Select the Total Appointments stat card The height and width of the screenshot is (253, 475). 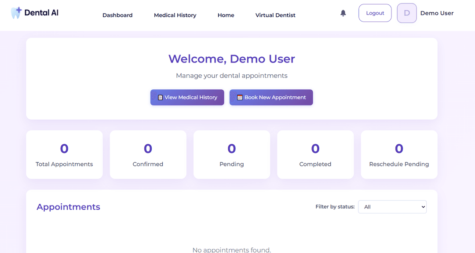pyautogui.click(x=64, y=154)
